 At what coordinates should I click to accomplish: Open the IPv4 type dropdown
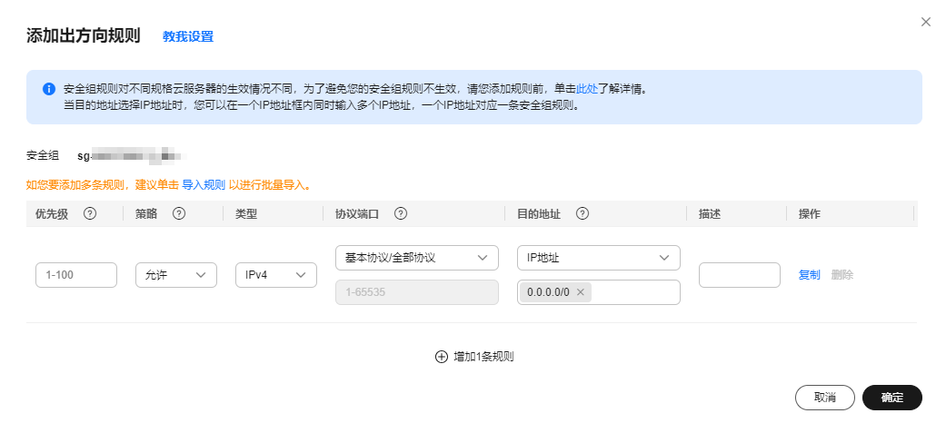coord(276,275)
